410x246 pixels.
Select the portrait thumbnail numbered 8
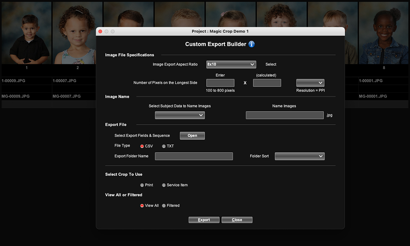(x=384, y=33)
